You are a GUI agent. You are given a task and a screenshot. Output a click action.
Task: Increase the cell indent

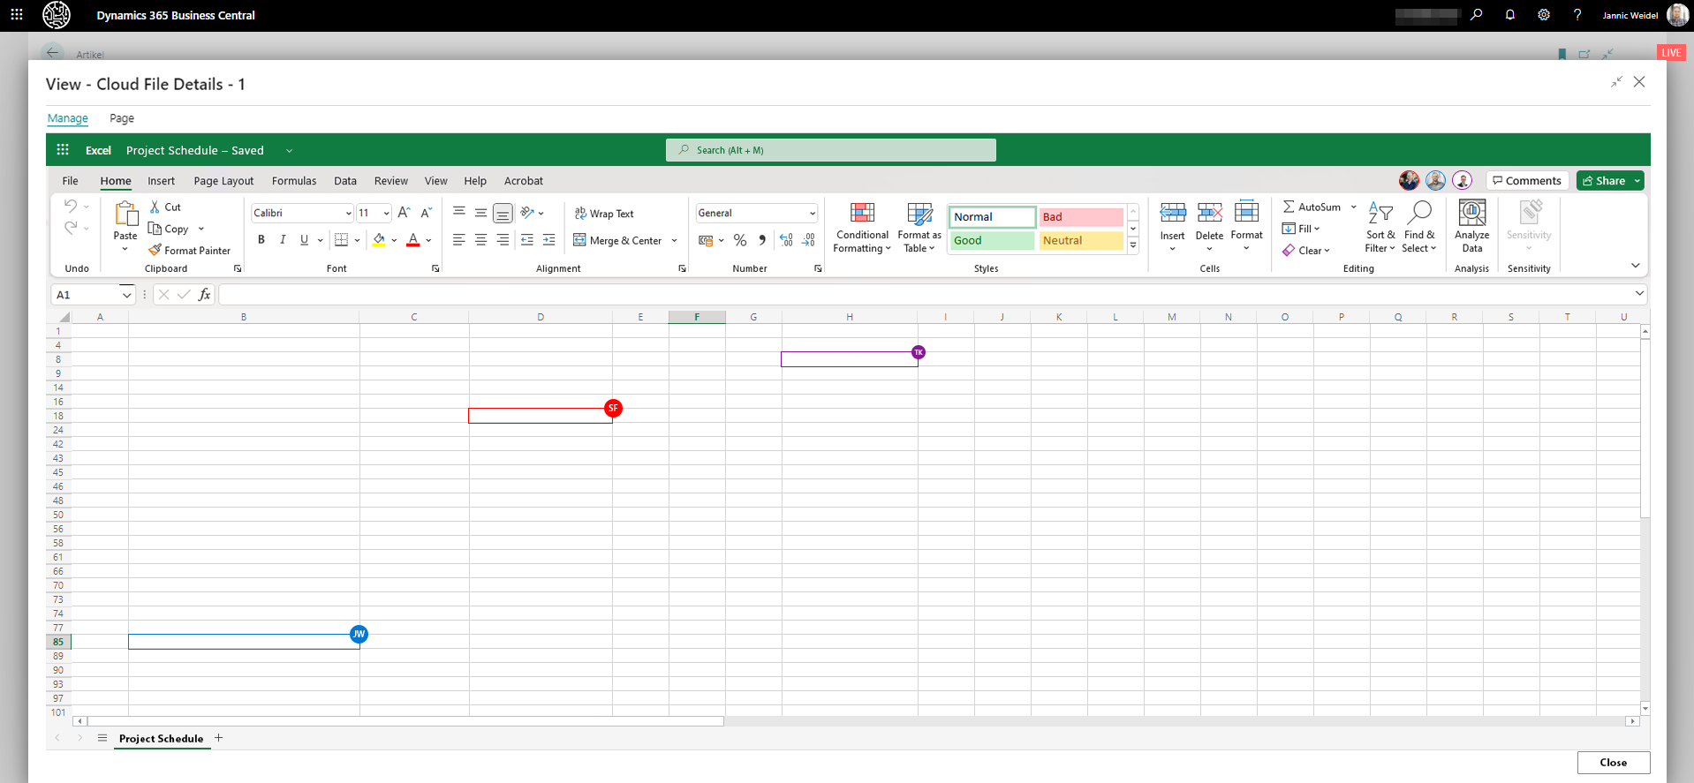pos(548,239)
